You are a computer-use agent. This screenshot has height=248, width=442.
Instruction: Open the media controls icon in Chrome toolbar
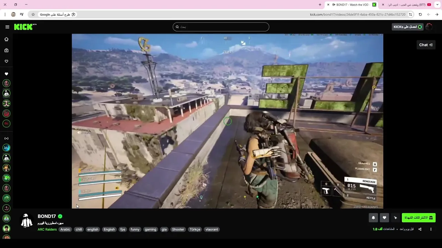22,14
